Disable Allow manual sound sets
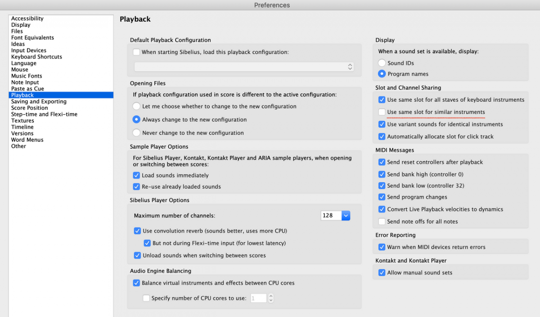 [x=382, y=272]
